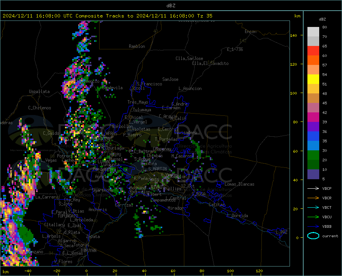Click the '120' tick on bottom axis
The image size is (342, 276).
point(259,271)
